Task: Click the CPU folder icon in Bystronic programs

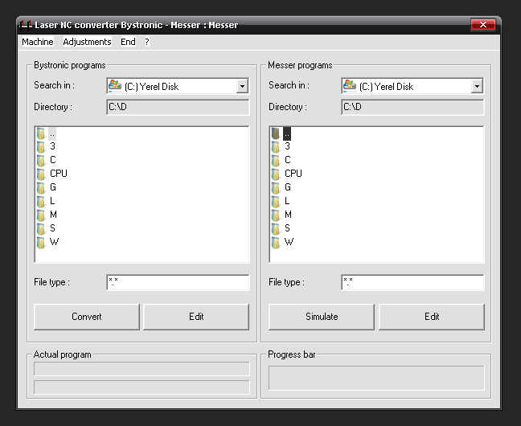Action: click(41, 174)
